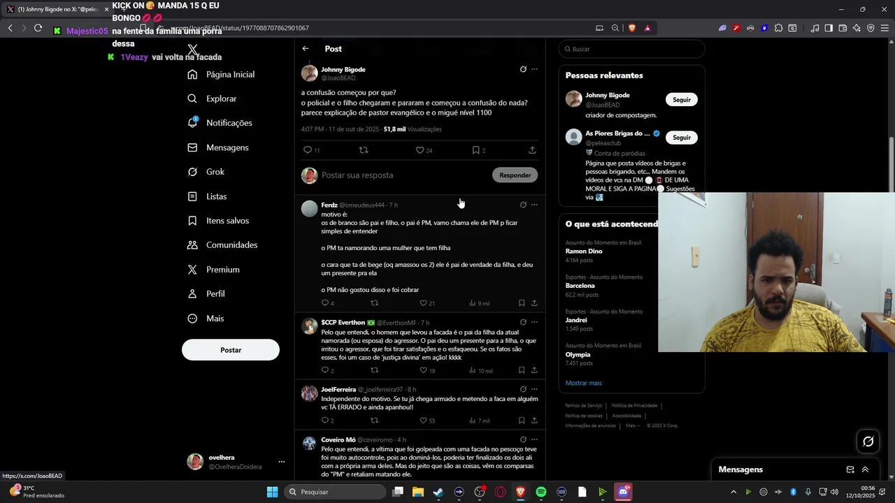
Task: Go to Explorar
Action: click(x=212, y=99)
